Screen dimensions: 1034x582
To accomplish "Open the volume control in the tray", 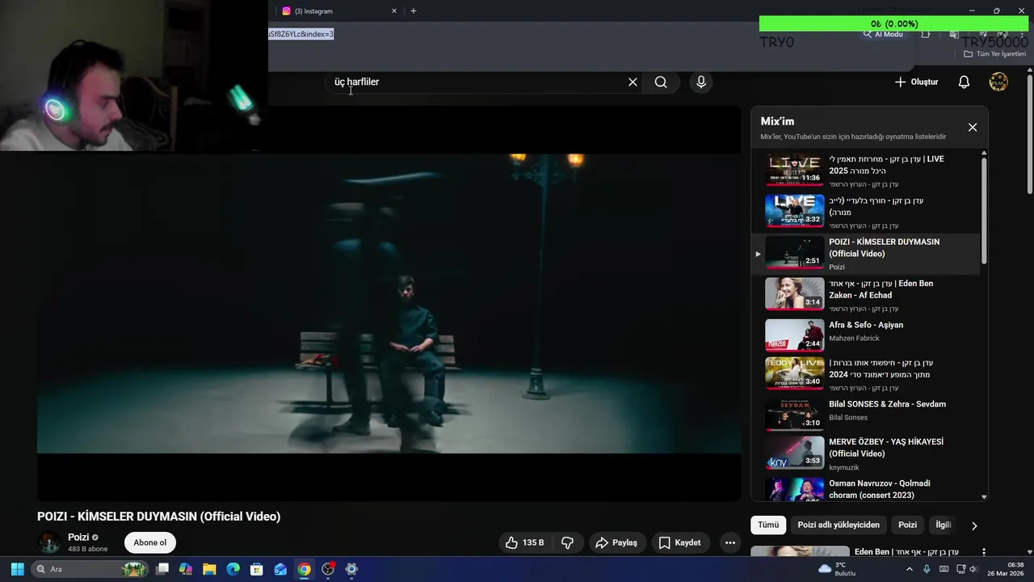I will [973, 569].
